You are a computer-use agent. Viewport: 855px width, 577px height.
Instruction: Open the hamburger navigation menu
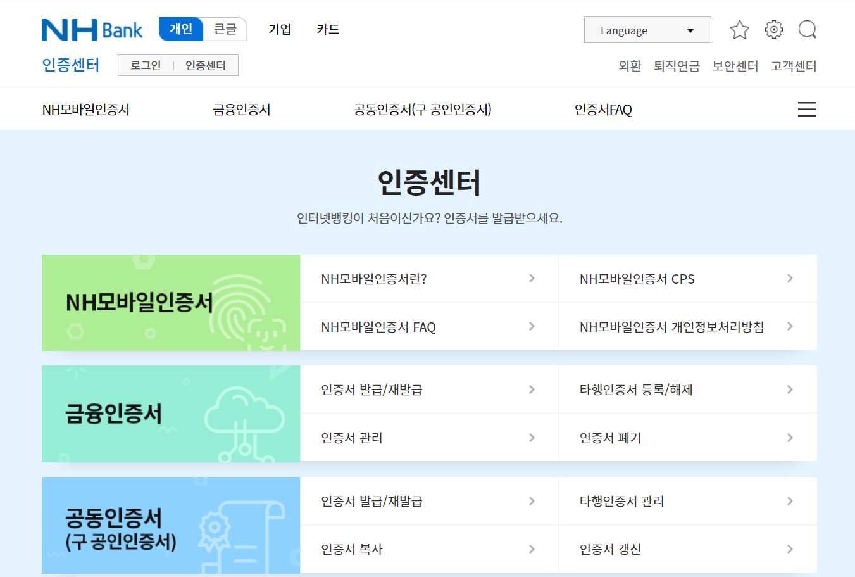806,109
